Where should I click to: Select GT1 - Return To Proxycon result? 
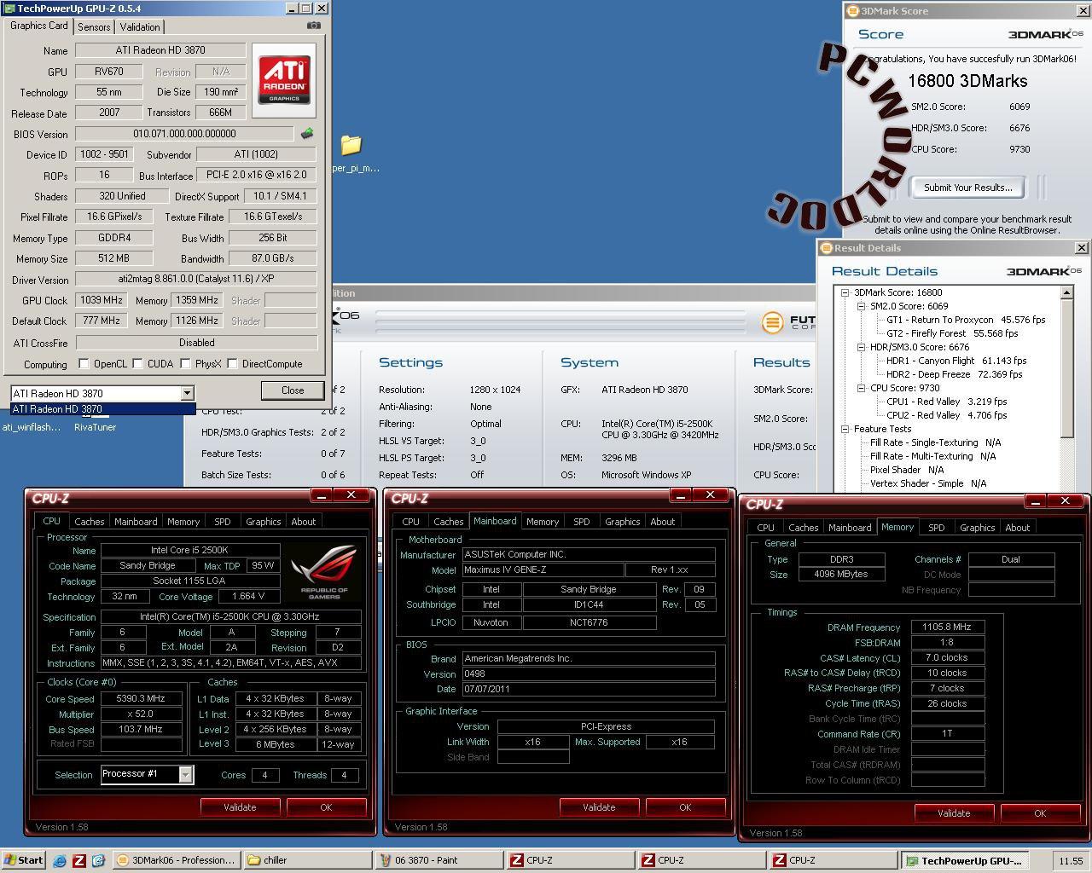click(965, 320)
